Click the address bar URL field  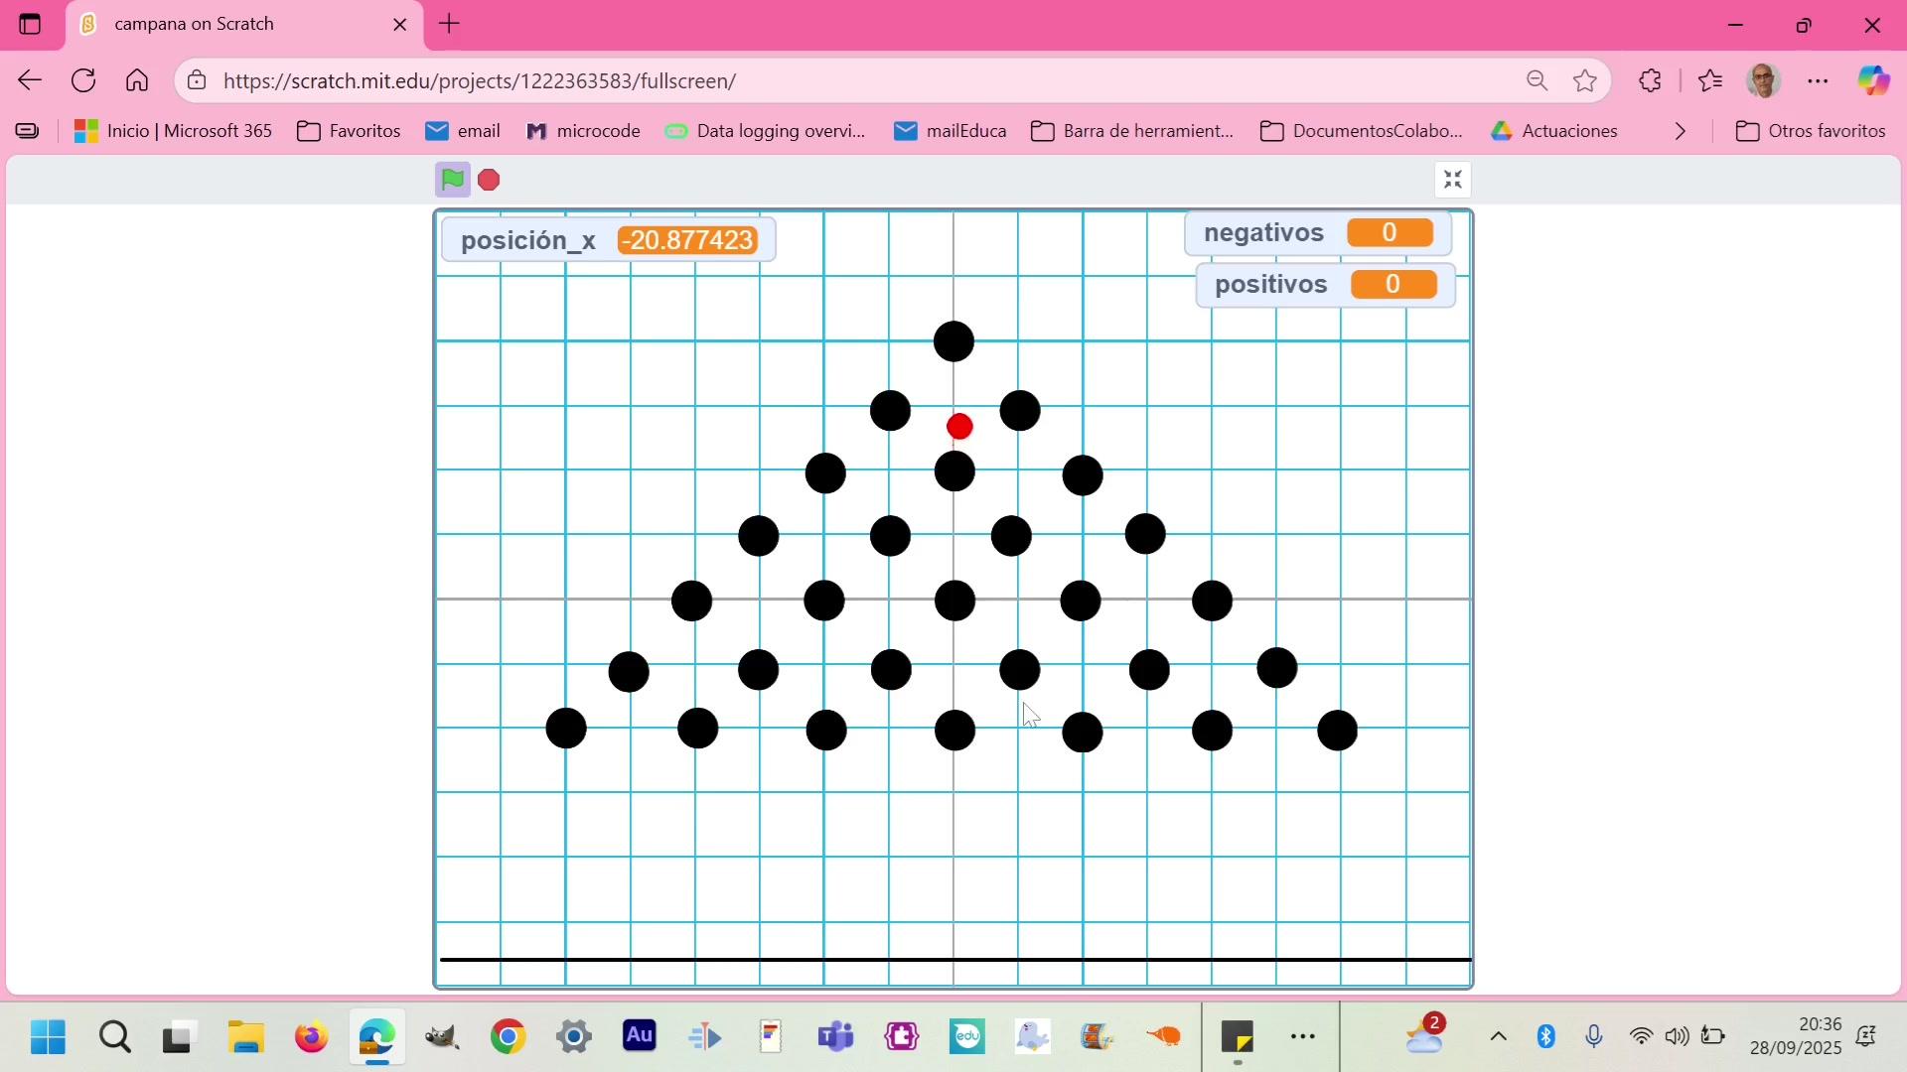pos(795,80)
